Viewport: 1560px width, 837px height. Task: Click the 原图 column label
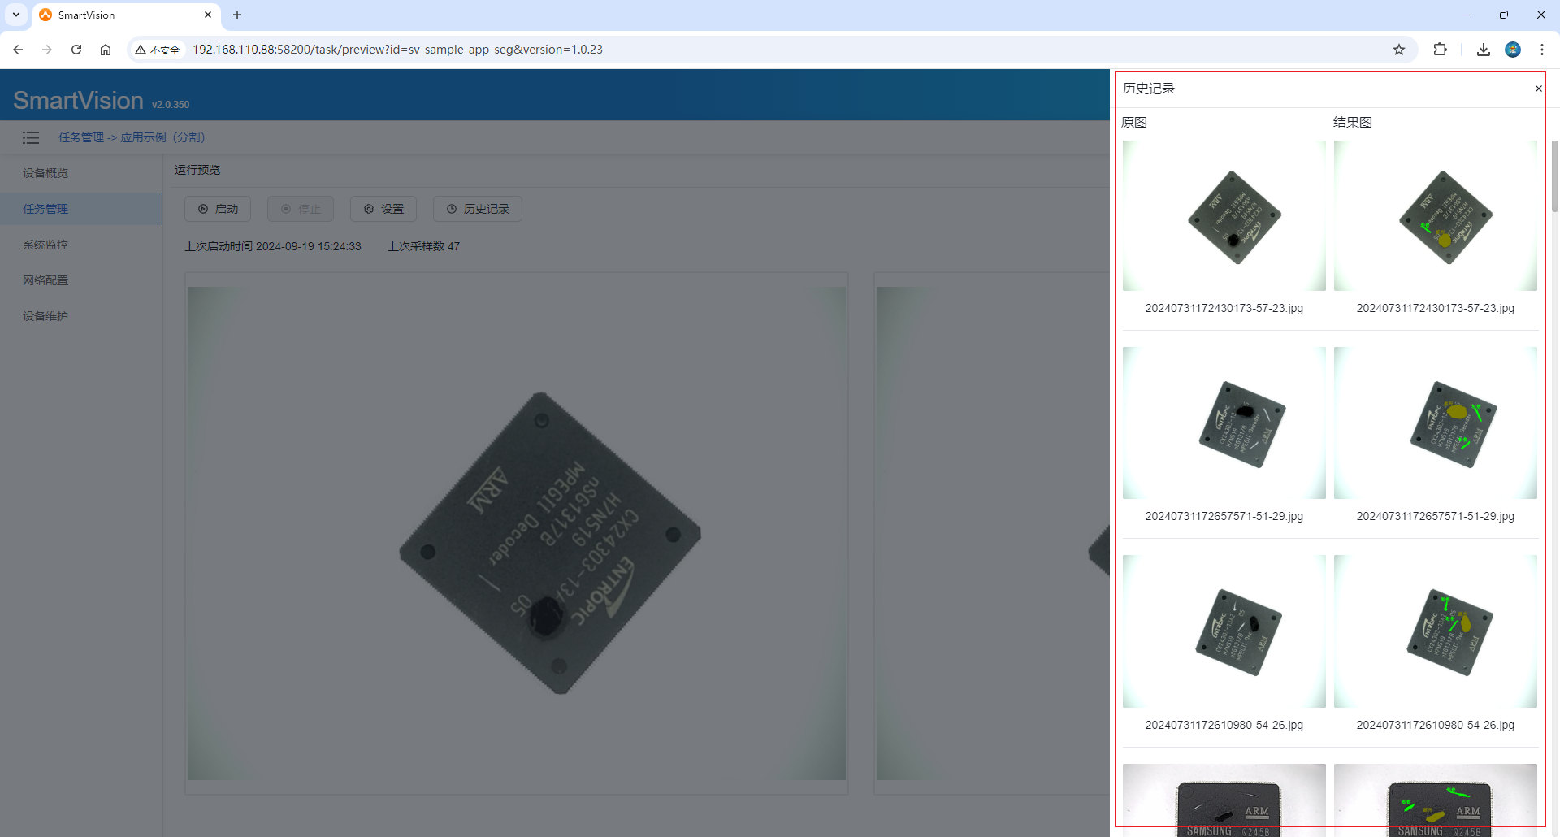coord(1134,122)
